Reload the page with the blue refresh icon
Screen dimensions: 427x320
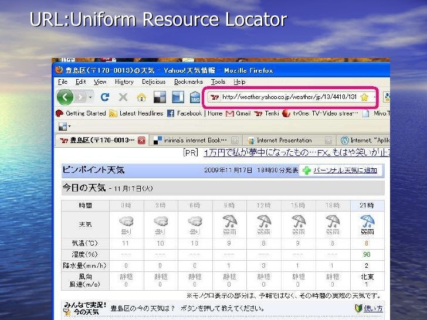tap(105, 97)
